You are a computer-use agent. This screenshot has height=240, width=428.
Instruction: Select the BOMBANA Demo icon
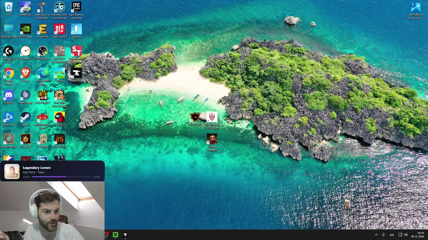click(42, 121)
